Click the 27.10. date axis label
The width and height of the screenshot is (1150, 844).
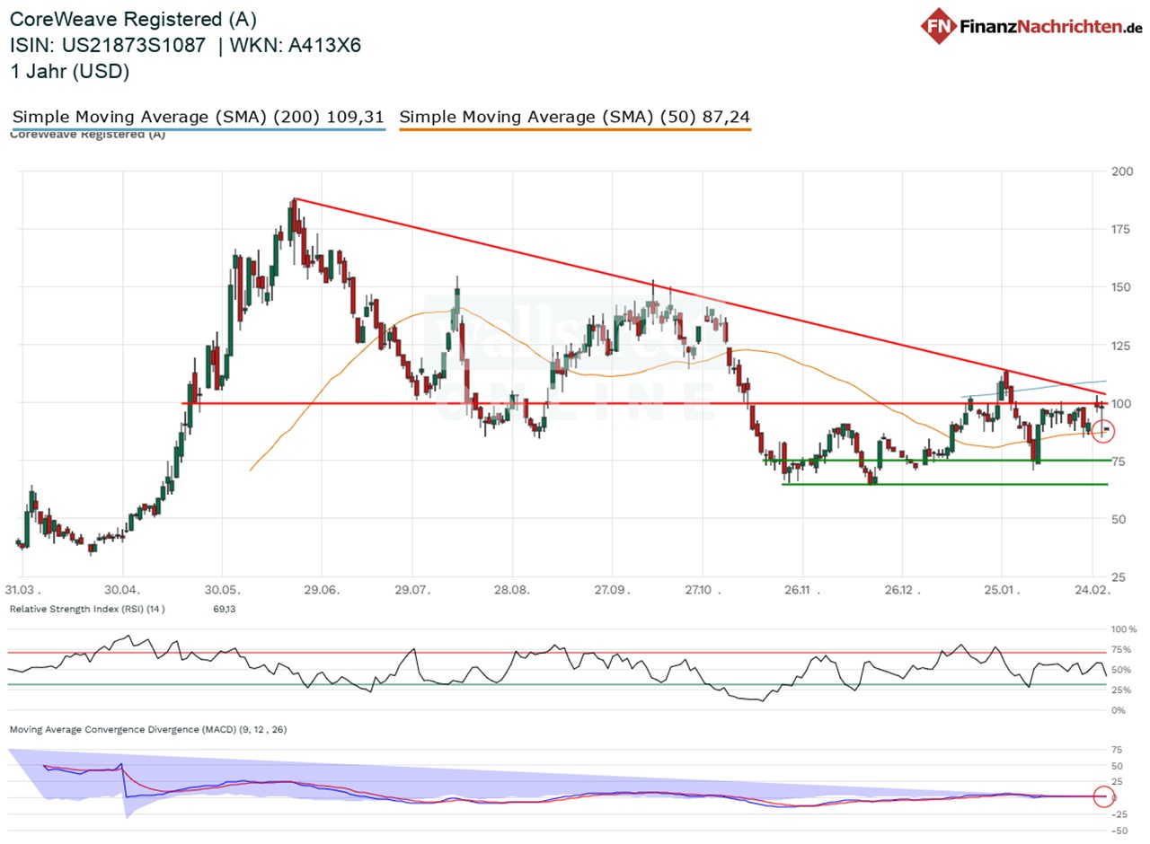(703, 591)
